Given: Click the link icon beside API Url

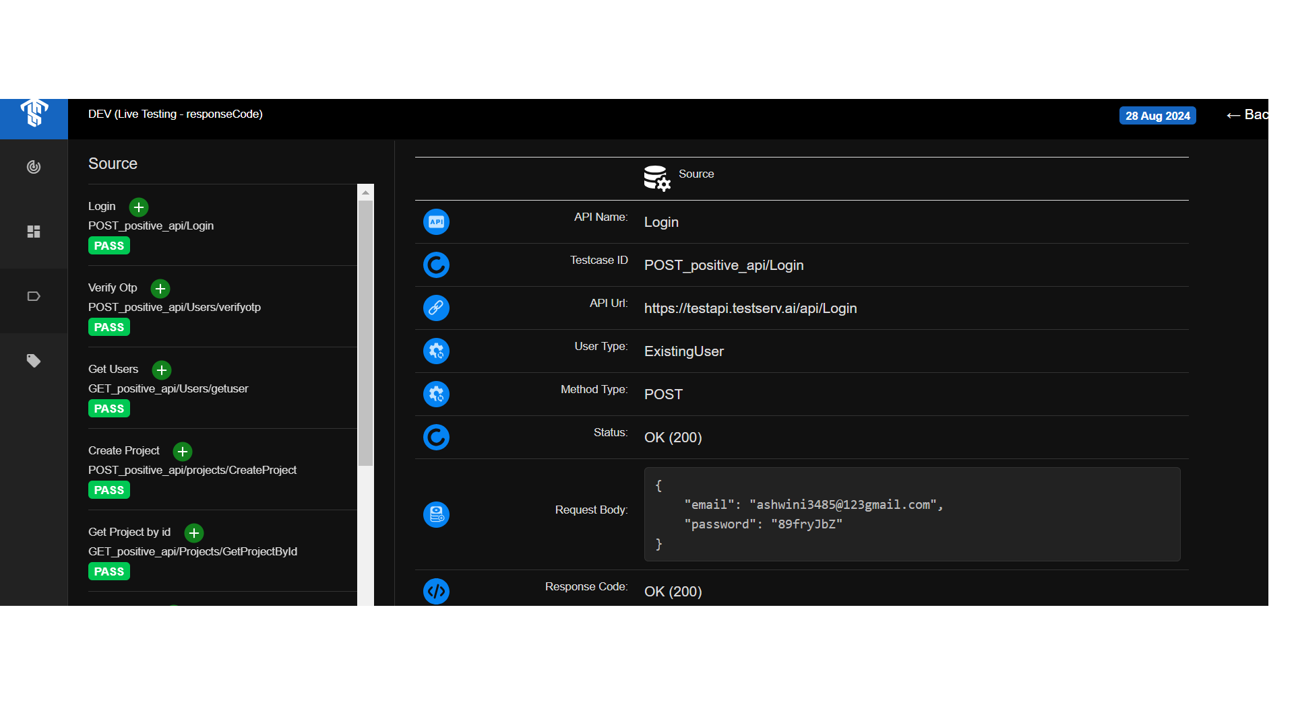Looking at the screenshot, I should pos(436,308).
